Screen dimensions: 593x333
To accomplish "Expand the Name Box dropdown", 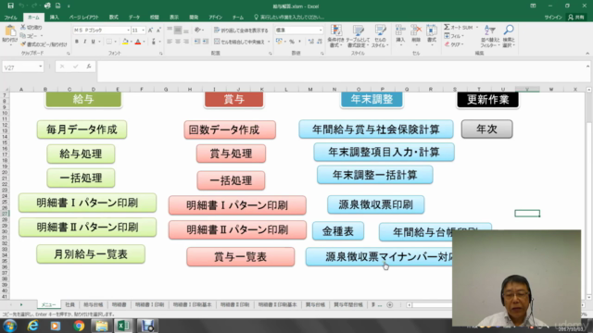I will click(40, 67).
